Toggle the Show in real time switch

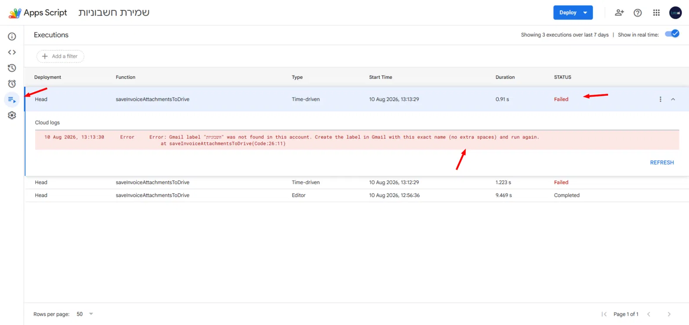click(672, 34)
